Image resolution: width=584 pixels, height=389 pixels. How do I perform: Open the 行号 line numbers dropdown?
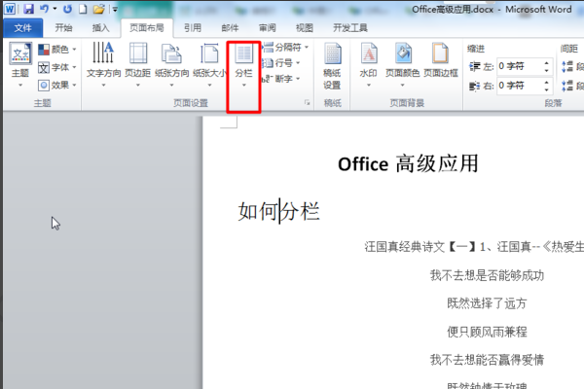click(x=281, y=63)
